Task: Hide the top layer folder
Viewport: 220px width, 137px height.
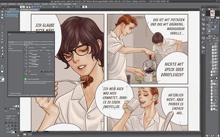Action: [207, 44]
